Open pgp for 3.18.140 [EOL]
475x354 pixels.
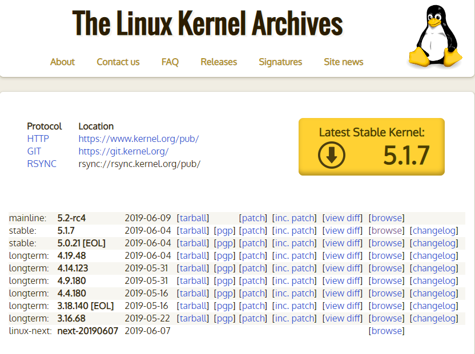(224, 306)
